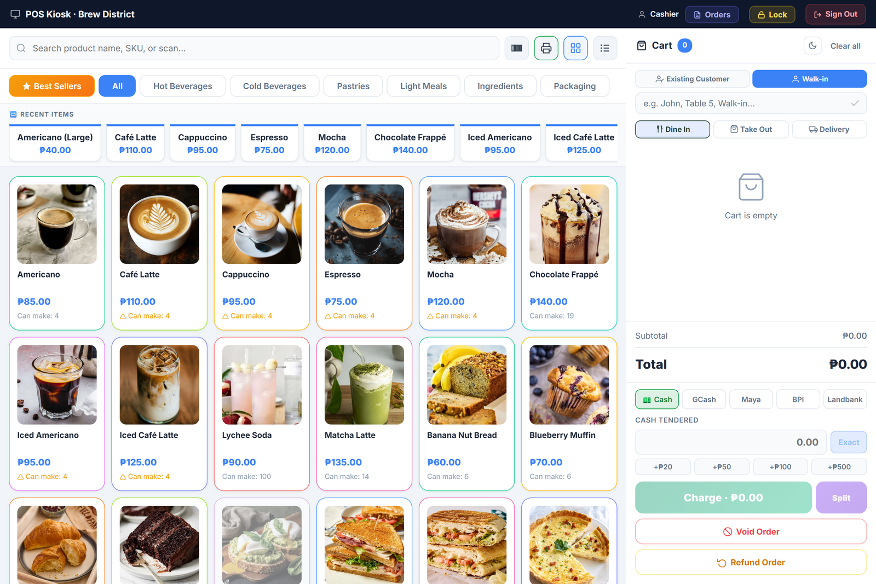
Task: Void the current order
Action: [x=751, y=531]
